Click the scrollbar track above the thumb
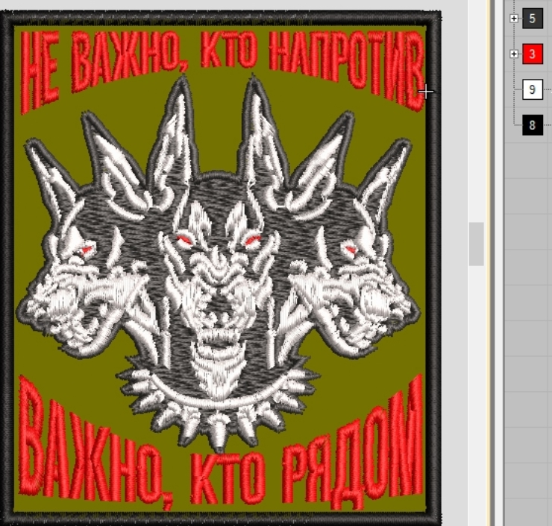This screenshot has height=526, width=552. pos(477,112)
